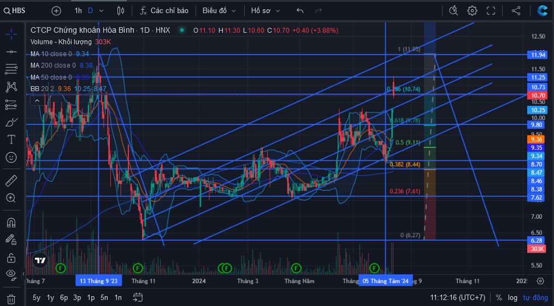The image size is (554, 306).
Task: Open Các chỉ báo indicators menu
Action: pyautogui.click(x=164, y=10)
